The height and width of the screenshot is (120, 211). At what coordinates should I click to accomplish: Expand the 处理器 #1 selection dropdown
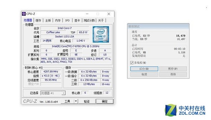(63, 93)
